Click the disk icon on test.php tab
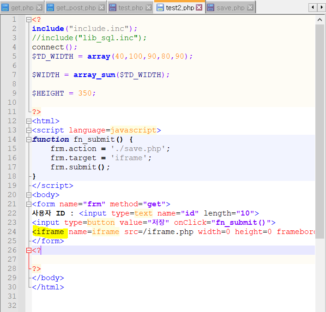The width and height of the screenshot is (326, 312). coord(113,8)
